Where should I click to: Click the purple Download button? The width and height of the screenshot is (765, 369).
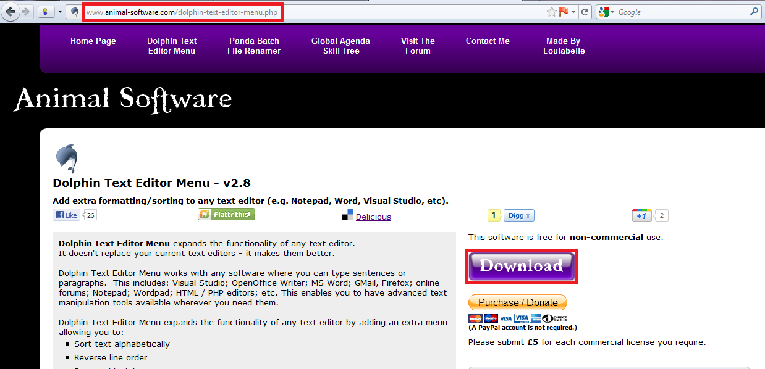pos(522,266)
